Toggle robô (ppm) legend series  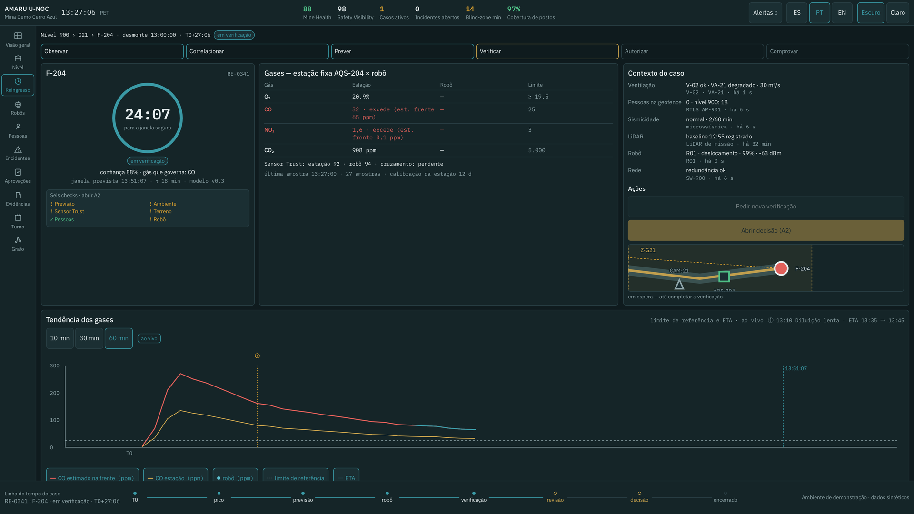235,475
